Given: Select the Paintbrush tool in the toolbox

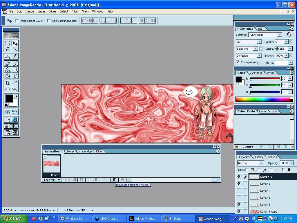Looking at the screenshot, I should 15,64.
